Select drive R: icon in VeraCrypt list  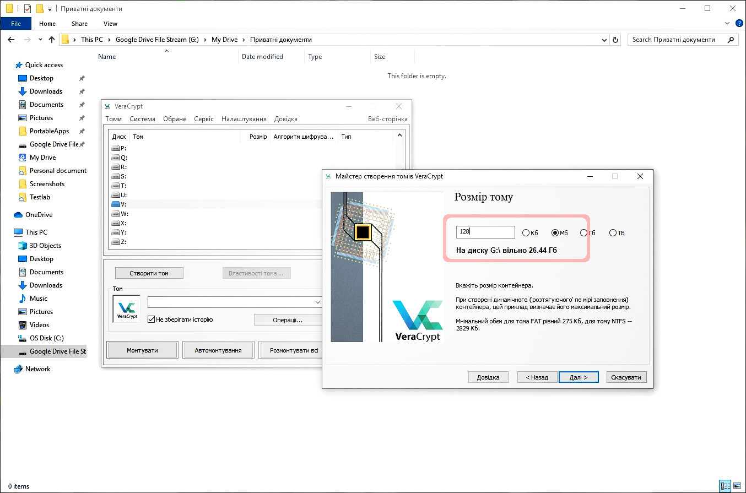click(116, 167)
